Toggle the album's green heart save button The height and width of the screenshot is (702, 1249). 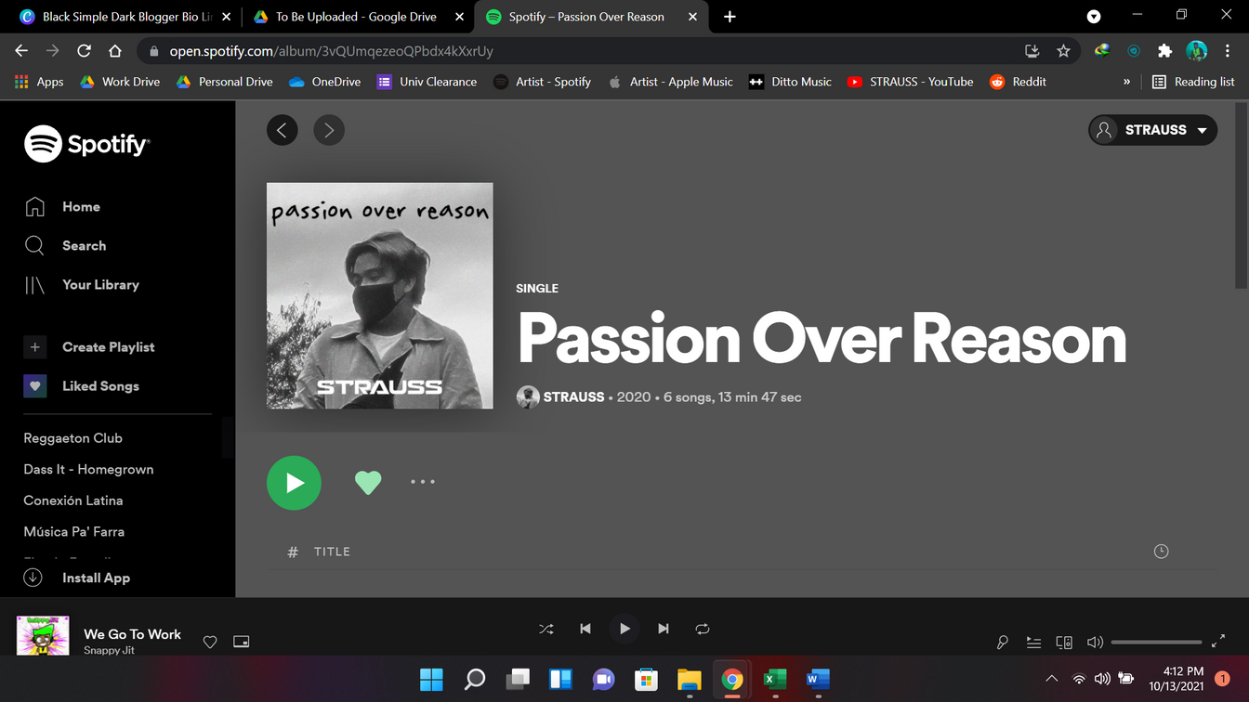[368, 483]
